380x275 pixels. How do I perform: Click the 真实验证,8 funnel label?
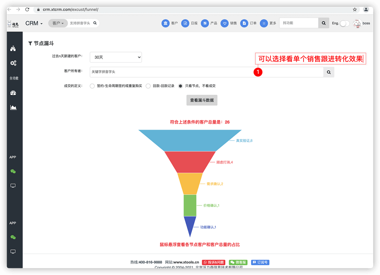(244, 141)
